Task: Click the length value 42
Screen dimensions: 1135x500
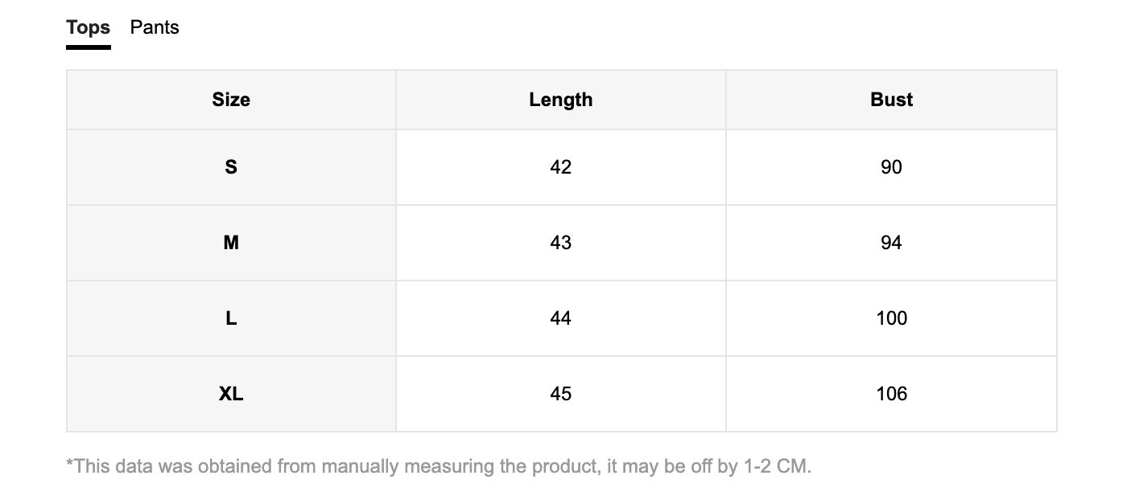Action: [x=561, y=167]
